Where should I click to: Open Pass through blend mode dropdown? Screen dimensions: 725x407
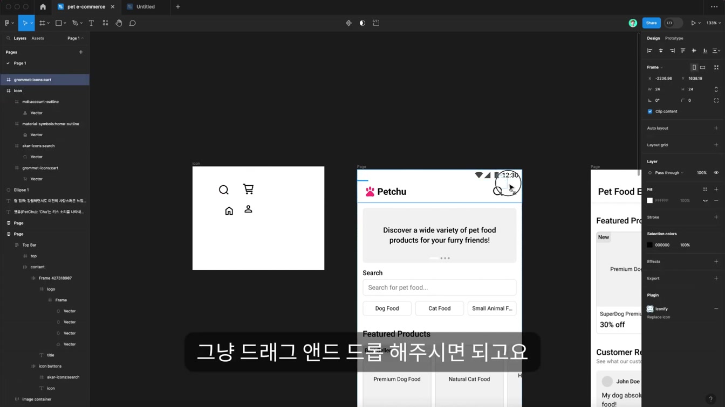(x=669, y=173)
